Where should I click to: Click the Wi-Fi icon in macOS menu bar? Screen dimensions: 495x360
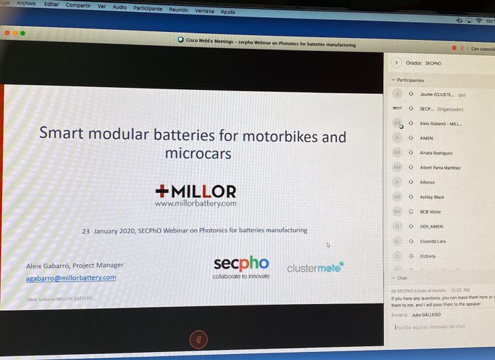pos(479,21)
